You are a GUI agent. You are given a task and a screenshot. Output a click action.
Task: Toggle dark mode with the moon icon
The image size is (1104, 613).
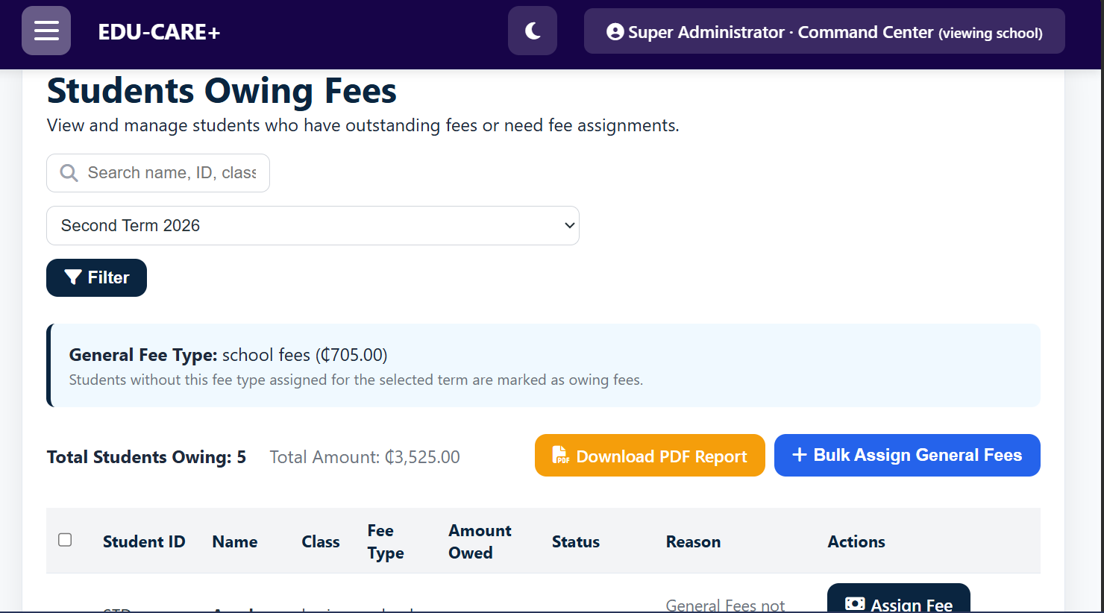(x=533, y=31)
